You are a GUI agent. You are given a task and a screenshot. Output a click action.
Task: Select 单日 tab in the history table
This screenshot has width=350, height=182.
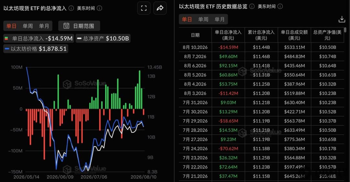(x=187, y=19)
